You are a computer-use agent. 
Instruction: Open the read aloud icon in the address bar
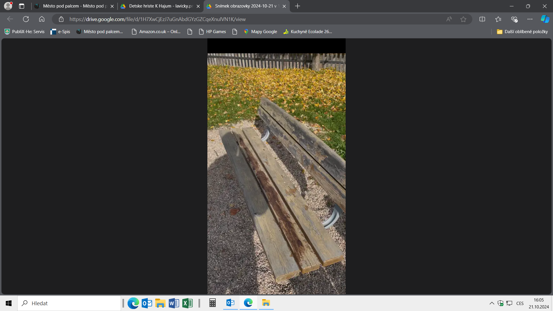coord(449,19)
